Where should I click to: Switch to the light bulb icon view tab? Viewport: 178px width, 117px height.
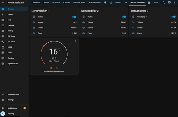[105, 3]
